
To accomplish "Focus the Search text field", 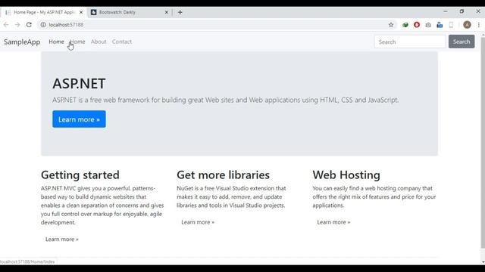I will click(x=410, y=42).
